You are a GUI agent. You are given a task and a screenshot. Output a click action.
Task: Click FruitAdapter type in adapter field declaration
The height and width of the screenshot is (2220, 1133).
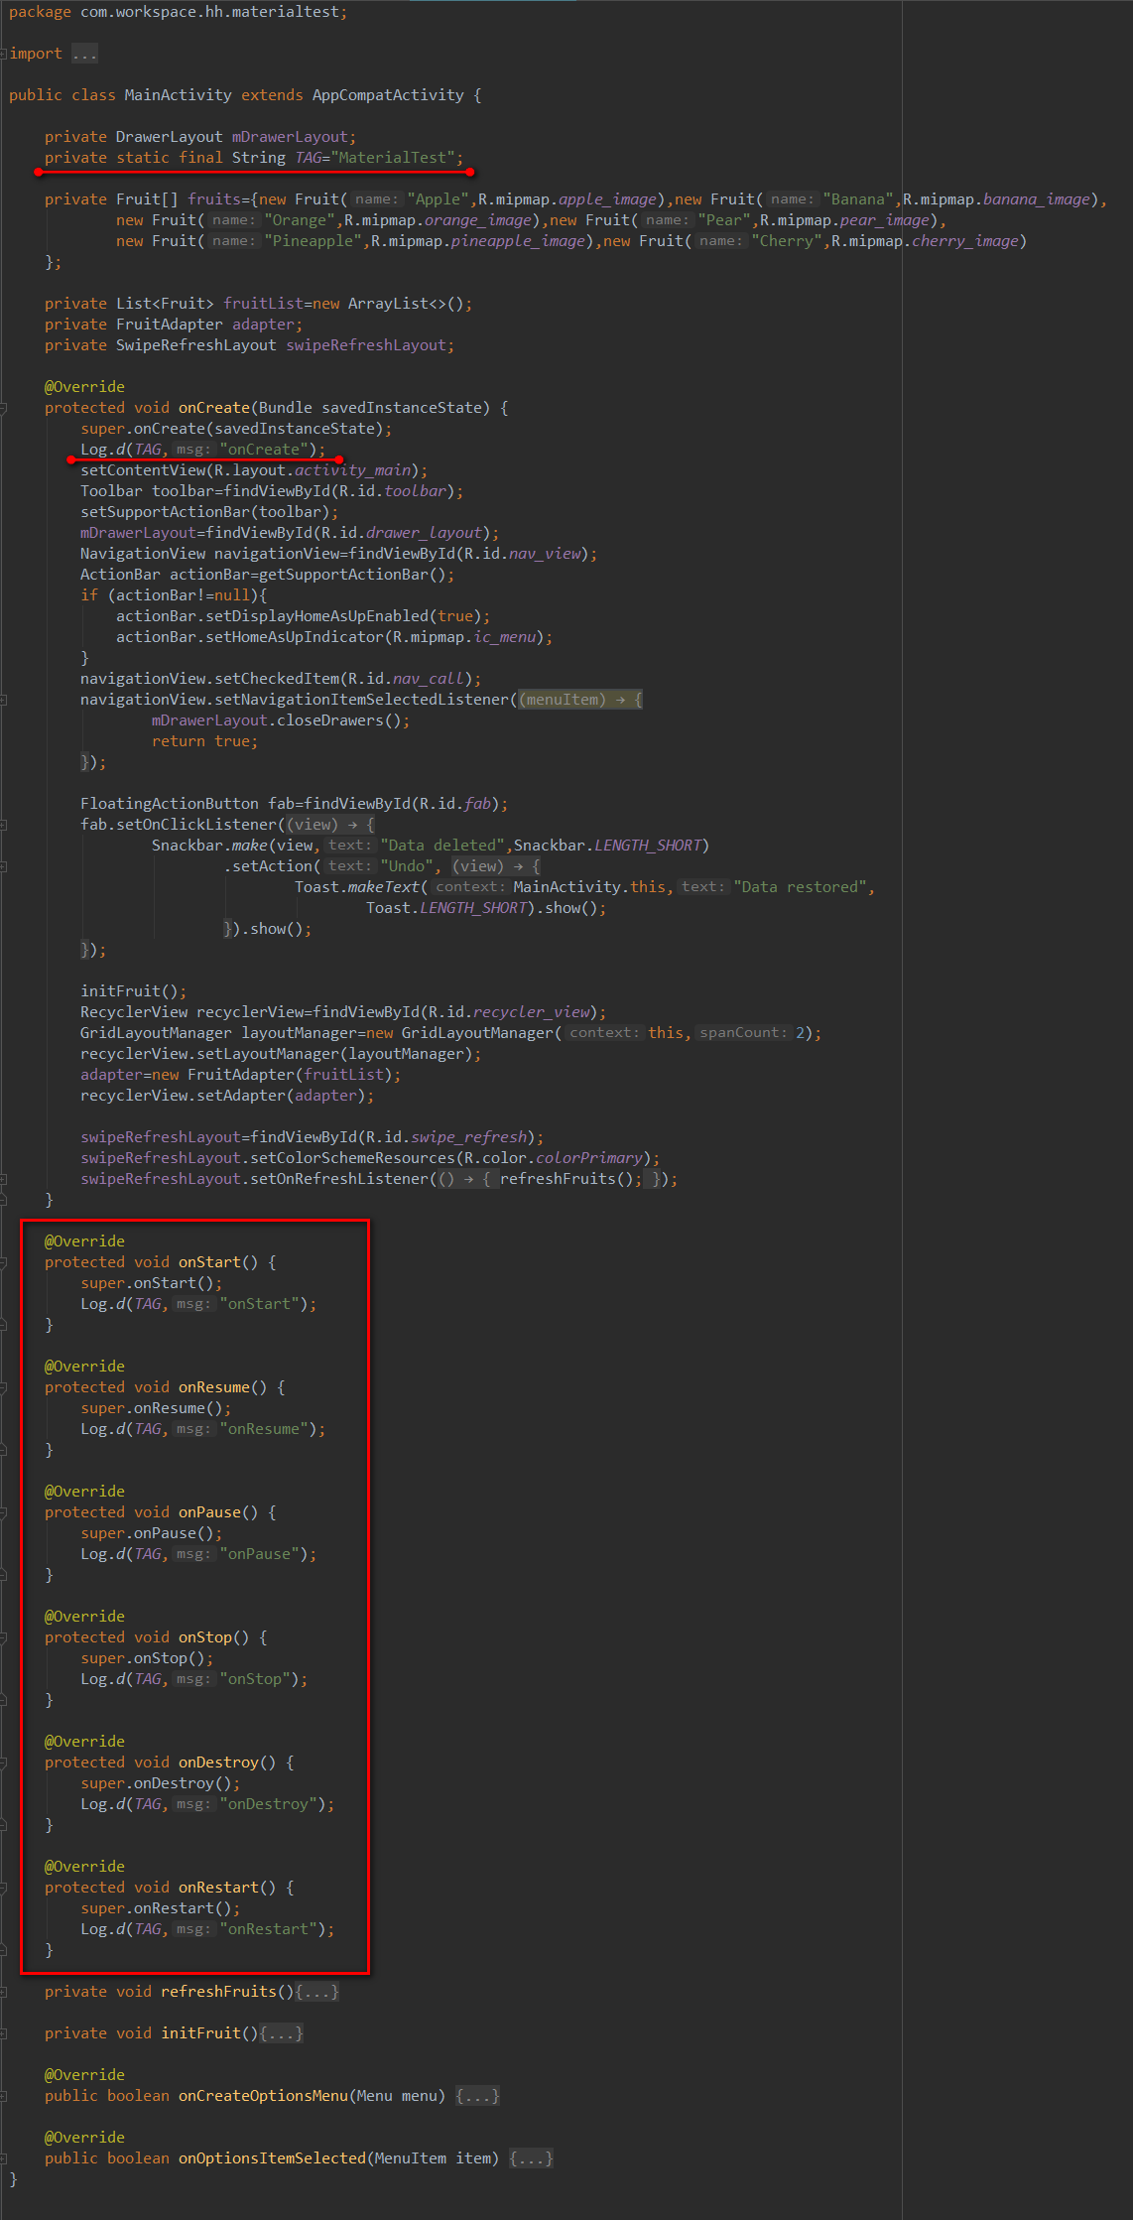point(170,325)
